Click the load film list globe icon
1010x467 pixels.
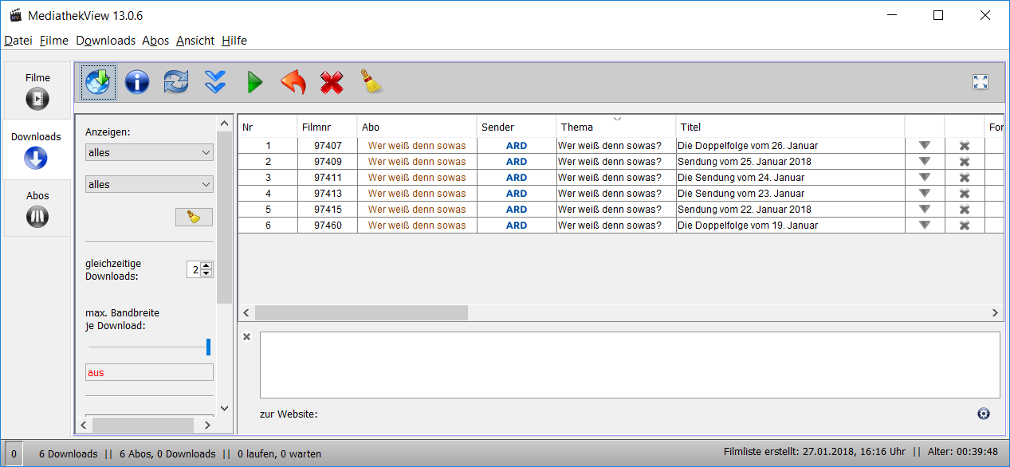tap(98, 82)
